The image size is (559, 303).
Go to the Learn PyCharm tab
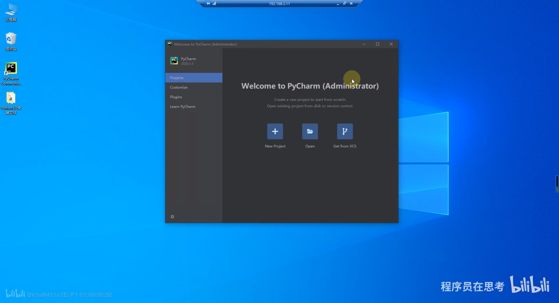[194, 106]
